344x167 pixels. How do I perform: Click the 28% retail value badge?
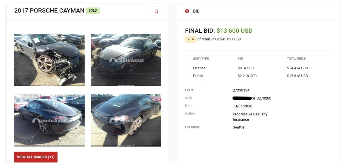point(191,39)
